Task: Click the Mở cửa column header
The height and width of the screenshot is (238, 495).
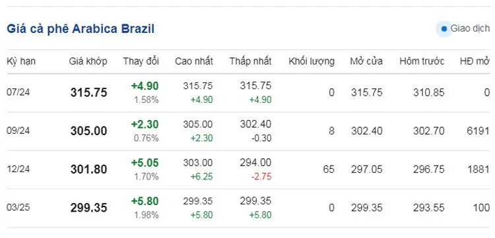Action: [x=366, y=61]
